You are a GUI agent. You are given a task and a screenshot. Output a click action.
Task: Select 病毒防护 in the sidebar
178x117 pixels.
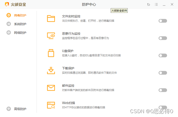pyautogui.click(x=20, y=15)
